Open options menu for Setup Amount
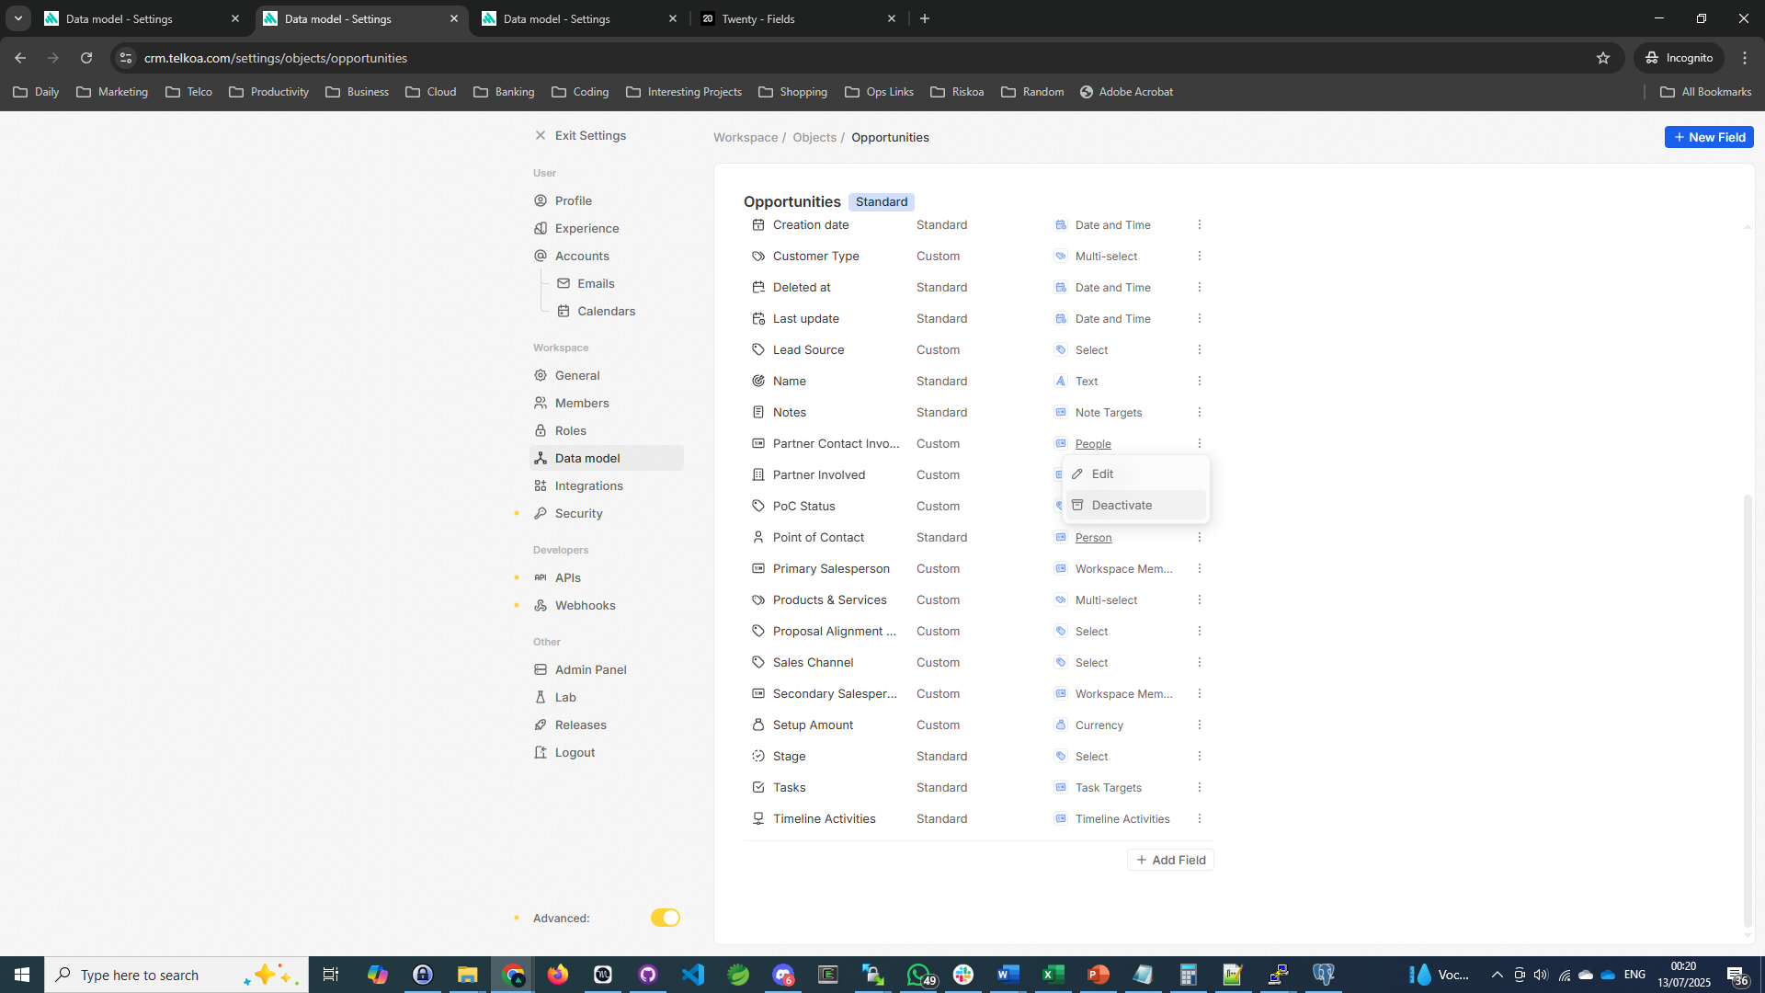 pos(1200,725)
